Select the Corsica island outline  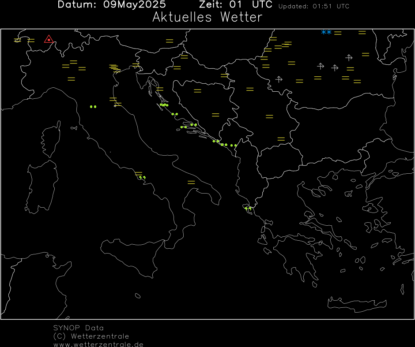(51, 139)
